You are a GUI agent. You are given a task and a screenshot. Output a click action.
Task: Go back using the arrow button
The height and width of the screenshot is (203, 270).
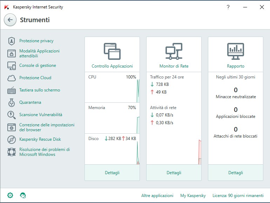[10, 20]
